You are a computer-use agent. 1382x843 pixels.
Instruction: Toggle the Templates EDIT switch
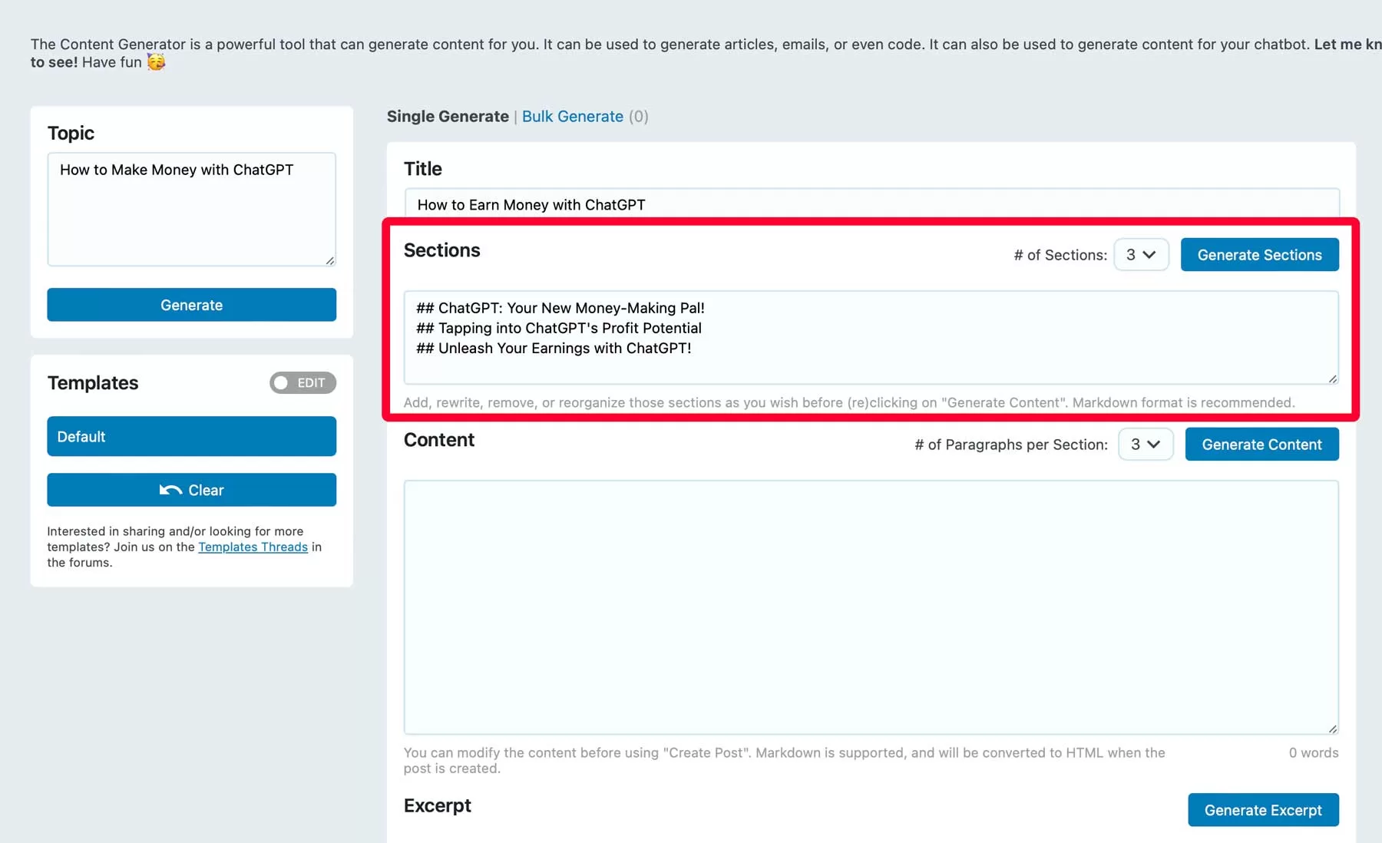[x=303, y=382]
